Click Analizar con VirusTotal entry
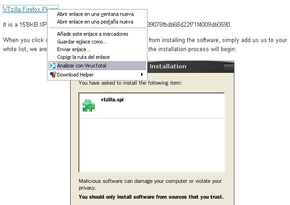290x205 pixels. (x=97, y=66)
